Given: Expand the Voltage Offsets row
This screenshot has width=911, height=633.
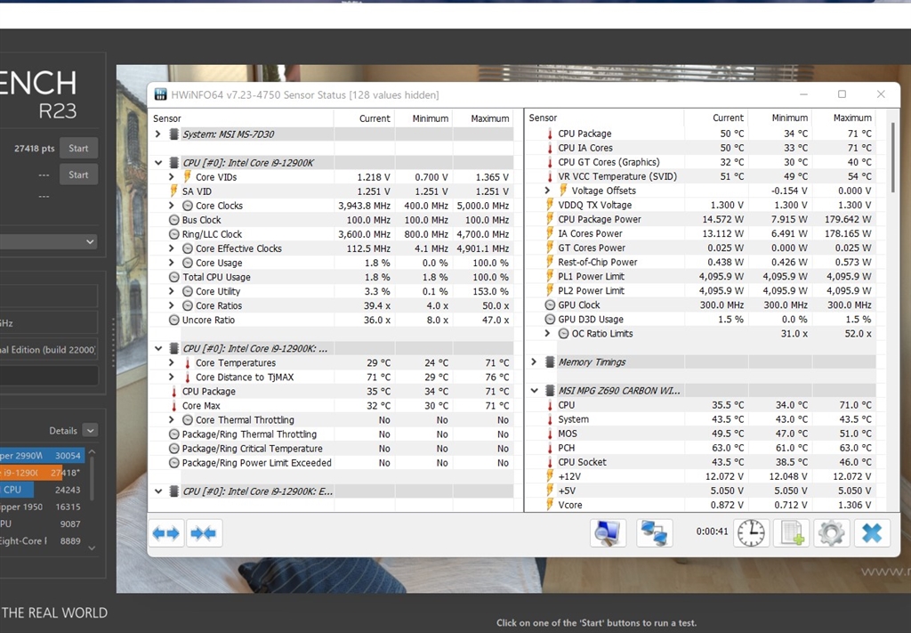Looking at the screenshot, I should pos(547,191).
